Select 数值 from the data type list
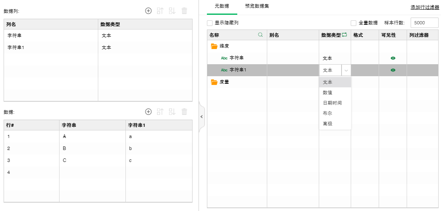Screen dimensions: 441x211 pos(328,93)
